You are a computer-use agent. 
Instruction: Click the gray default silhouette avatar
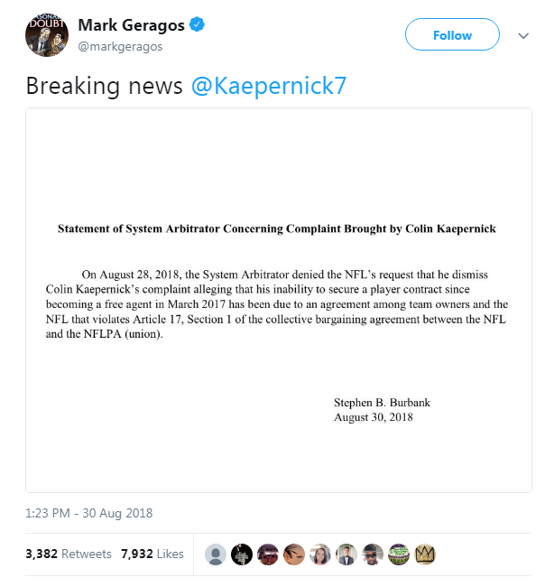coord(216,554)
